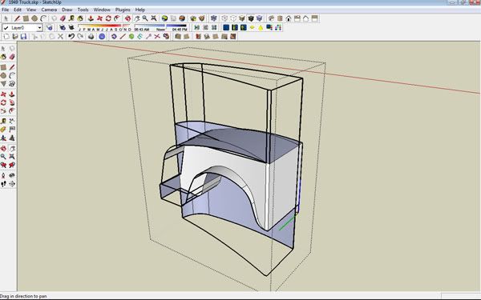Toggle Display Shadows on or off
Screen dimensions: 481x300
click(x=71, y=27)
